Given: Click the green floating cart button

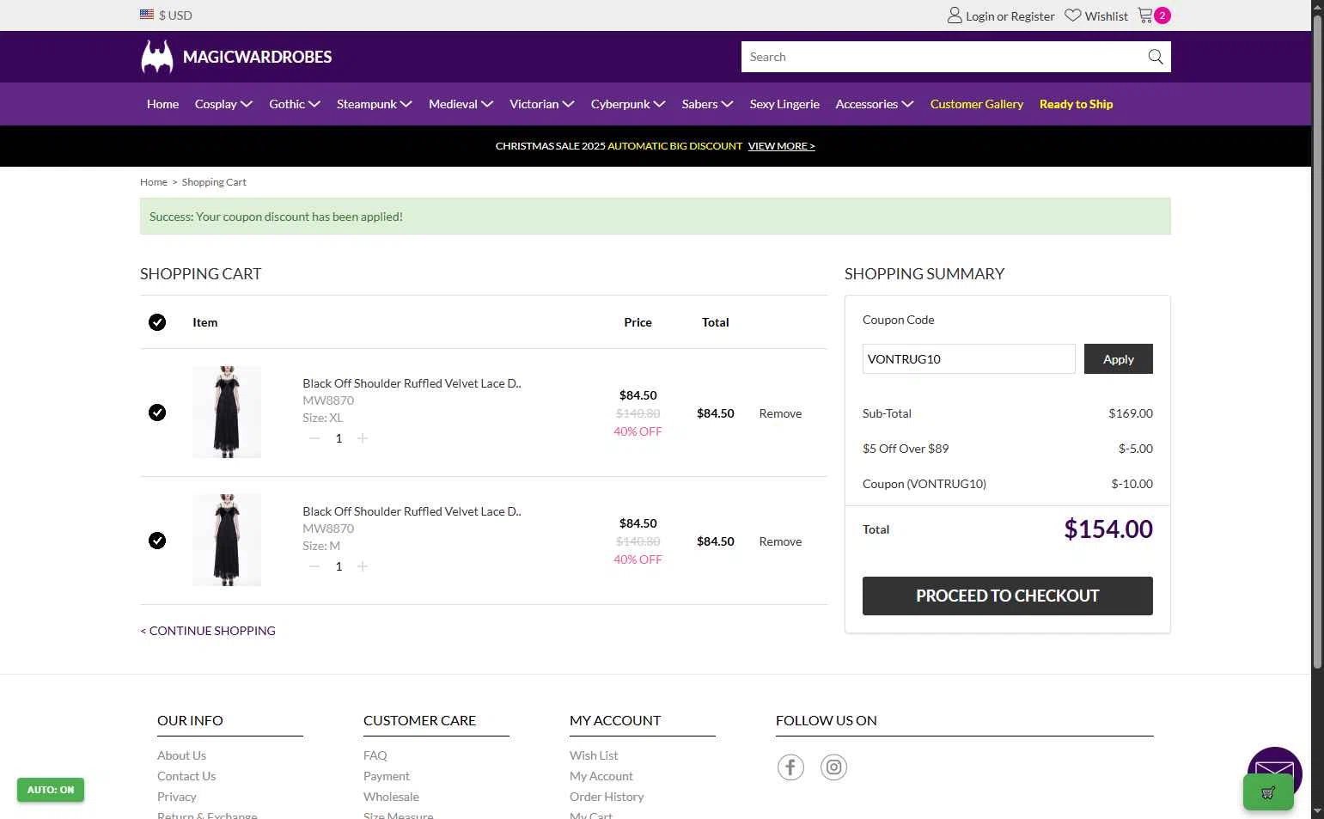Looking at the screenshot, I should click(1268, 792).
